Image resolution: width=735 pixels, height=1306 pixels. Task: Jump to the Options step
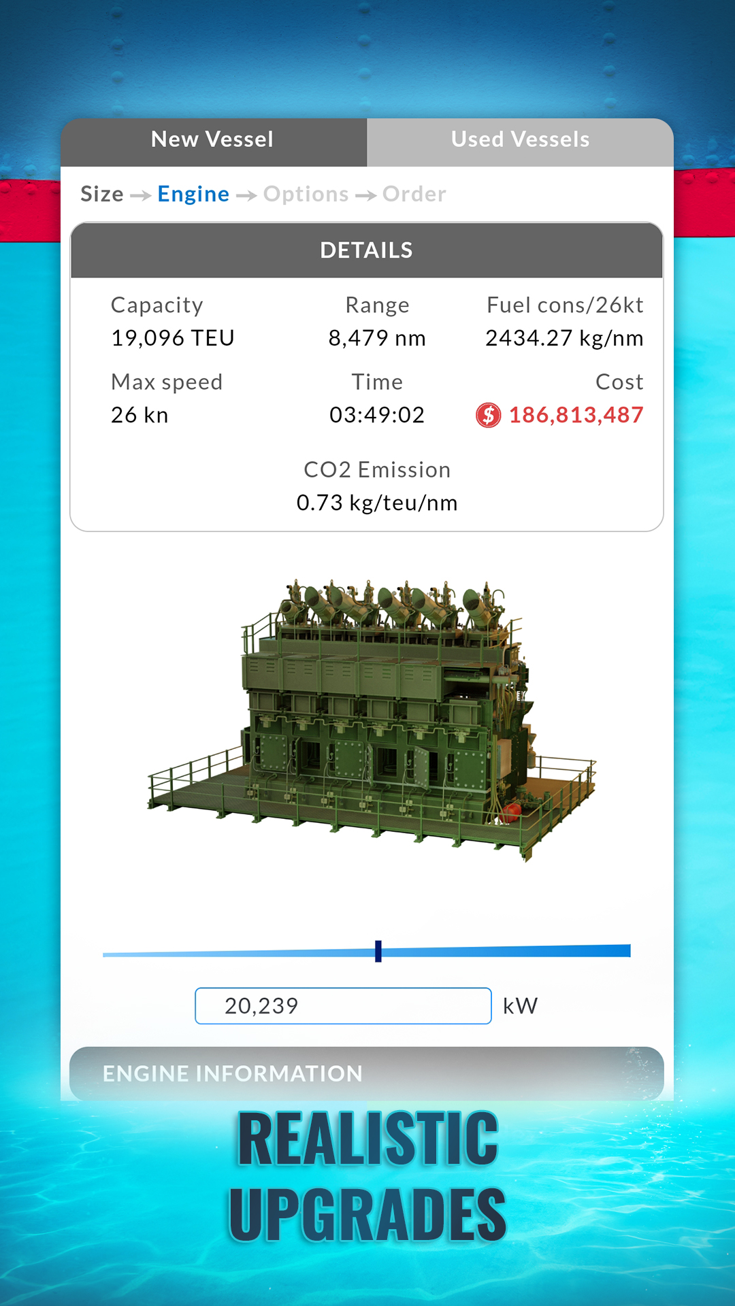coord(306,195)
